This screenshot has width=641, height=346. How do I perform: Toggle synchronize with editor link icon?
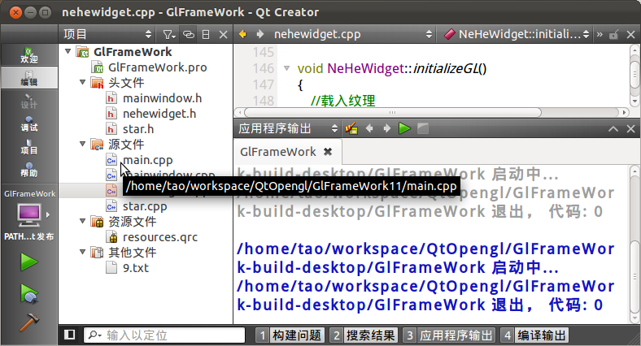pyautogui.click(x=188, y=35)
